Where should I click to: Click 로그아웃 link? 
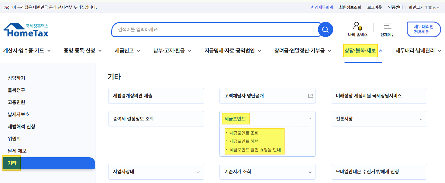(x=374, y=7)
